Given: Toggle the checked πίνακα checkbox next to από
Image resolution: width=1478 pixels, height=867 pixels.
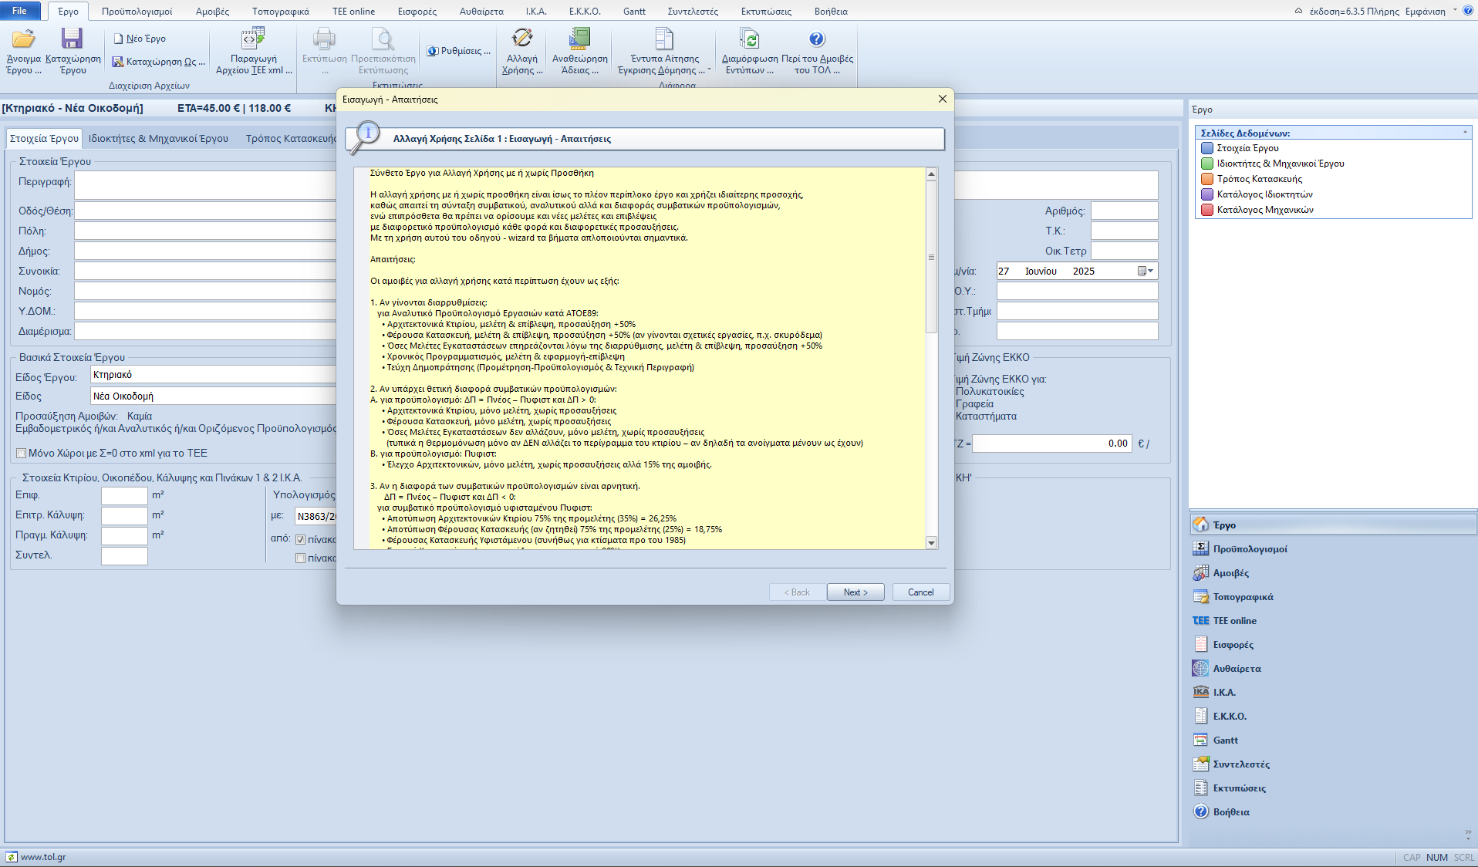Looking at the screenshot, I should point(301,540).
